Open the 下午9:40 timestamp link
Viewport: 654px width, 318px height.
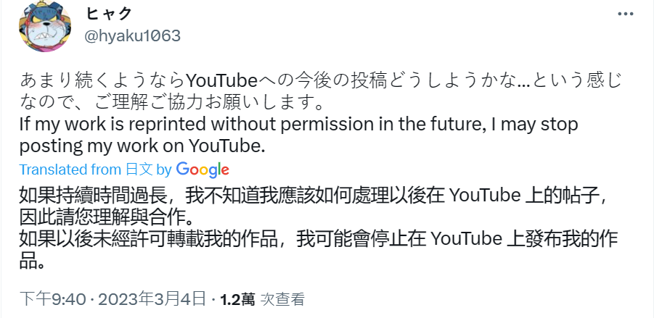[53, 298]
